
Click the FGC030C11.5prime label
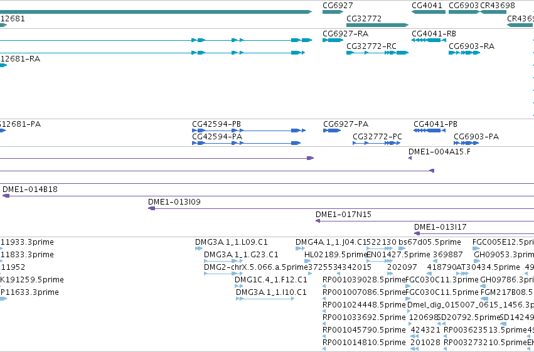(x=442, y=292)
